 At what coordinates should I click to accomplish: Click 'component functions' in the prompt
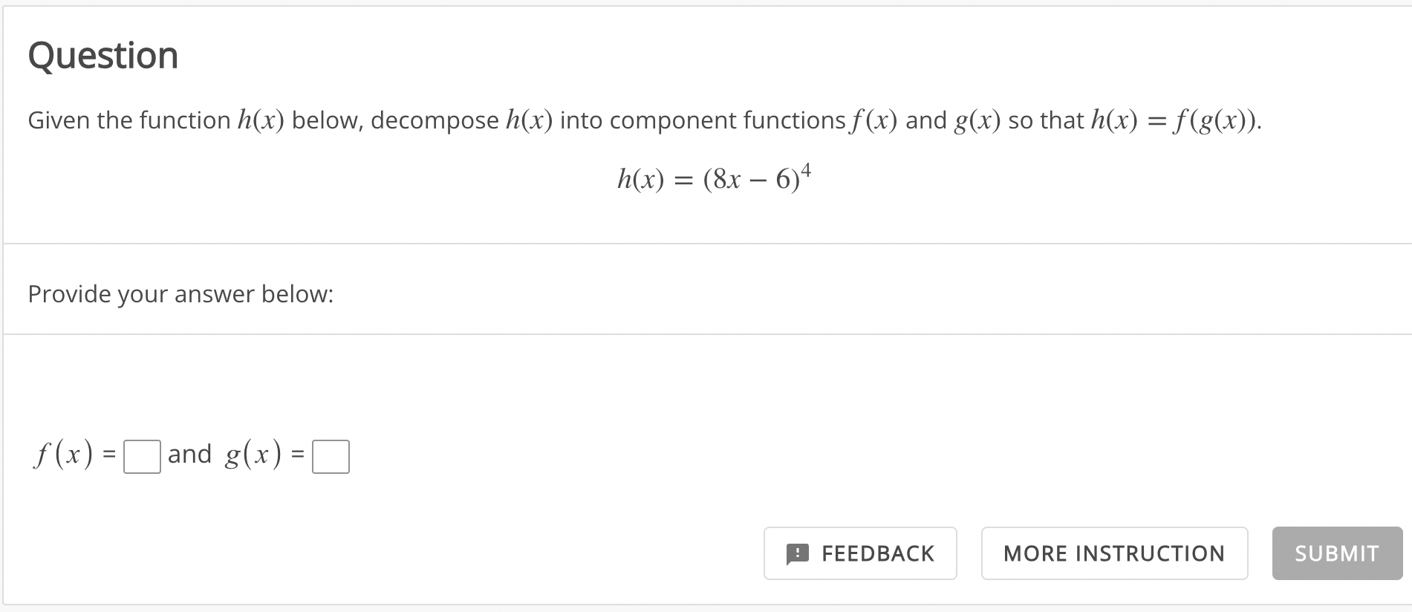point(727,120)
